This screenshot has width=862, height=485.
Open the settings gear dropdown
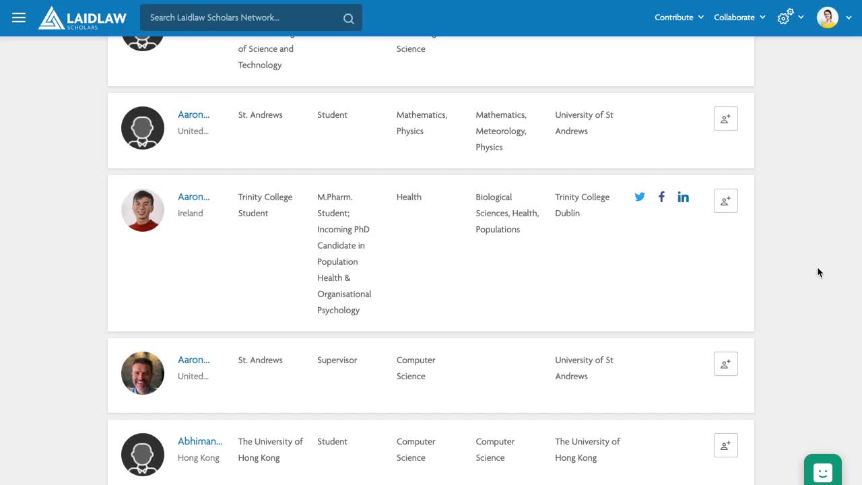pos(790,18)
